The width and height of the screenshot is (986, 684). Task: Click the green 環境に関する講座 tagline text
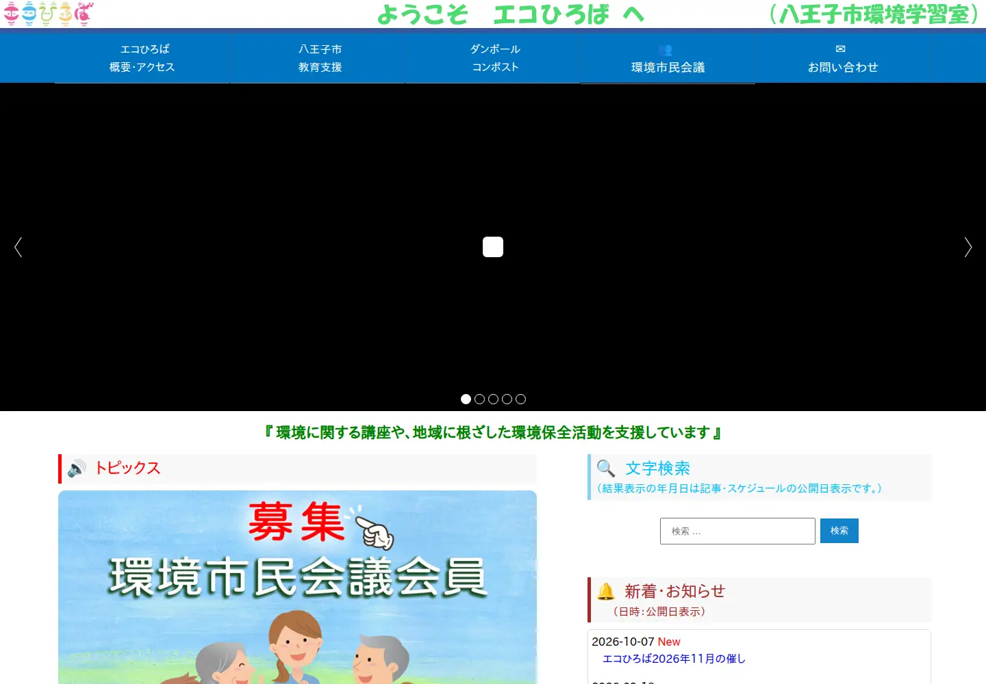coord(493,432)
